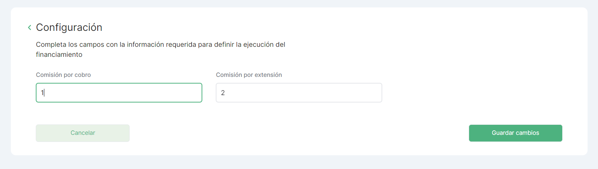Click the green save changes button
Screen dimensions: 598x169
tap(515, 133)
